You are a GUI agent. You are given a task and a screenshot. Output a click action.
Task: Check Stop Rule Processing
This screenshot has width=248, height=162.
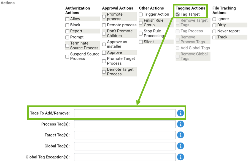[141, 33]
